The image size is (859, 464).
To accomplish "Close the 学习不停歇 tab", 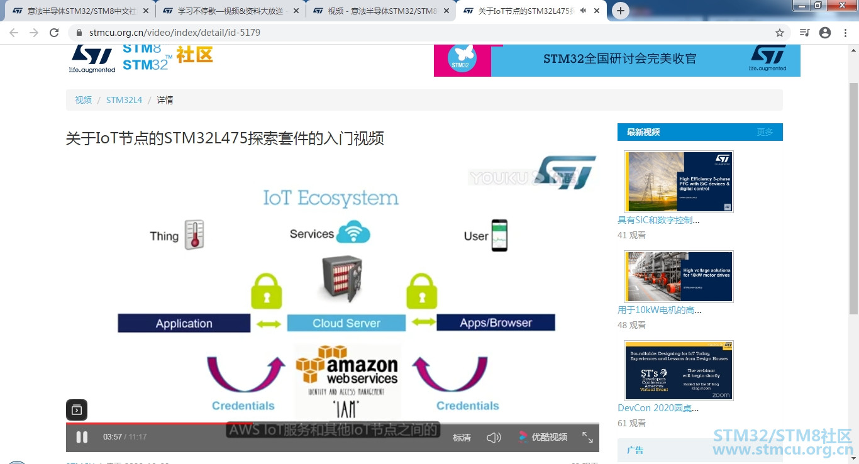I will pos(296,11).
